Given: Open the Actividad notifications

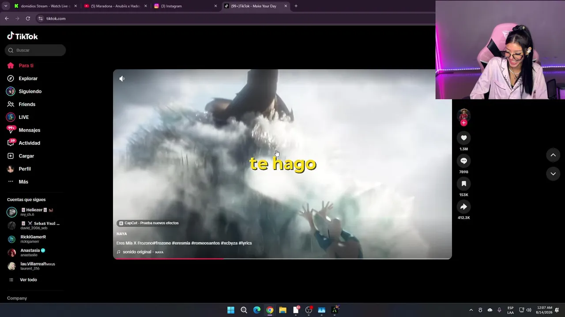Looking at the screenshot, I should tap(30, 143).
